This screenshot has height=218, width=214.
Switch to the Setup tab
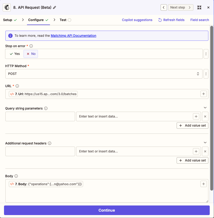(x=10, y=20)
